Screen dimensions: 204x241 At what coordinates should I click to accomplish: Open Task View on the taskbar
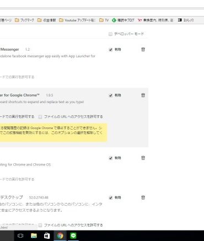point(20,235)
